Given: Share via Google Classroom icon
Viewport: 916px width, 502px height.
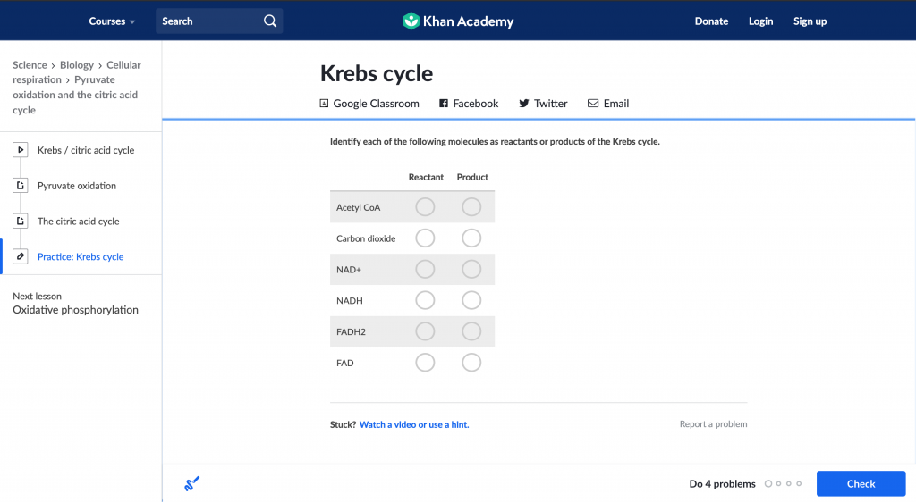Looking at the screenshot, I should tap(324, 104).
